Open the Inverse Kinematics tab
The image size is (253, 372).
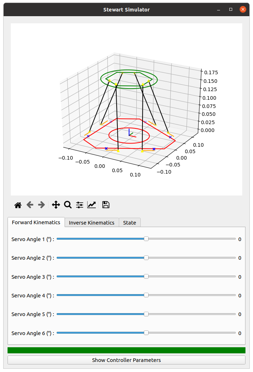92,222
